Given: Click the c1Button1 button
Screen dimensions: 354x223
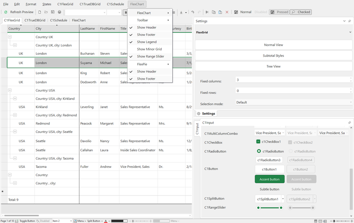Looking at the screenshot, I should coord(269,169).
